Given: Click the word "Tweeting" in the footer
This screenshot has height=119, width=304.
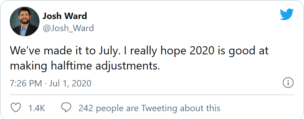Looking at the screenshot, I should click(x=159, y=108).
